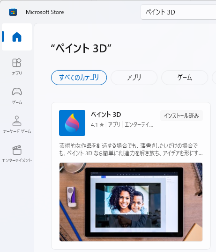Click the インストール済み button

[x=181, y=115]
